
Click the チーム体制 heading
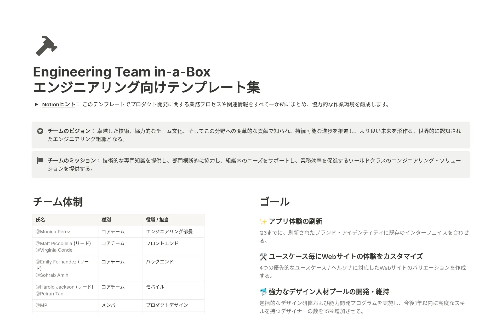58,202
